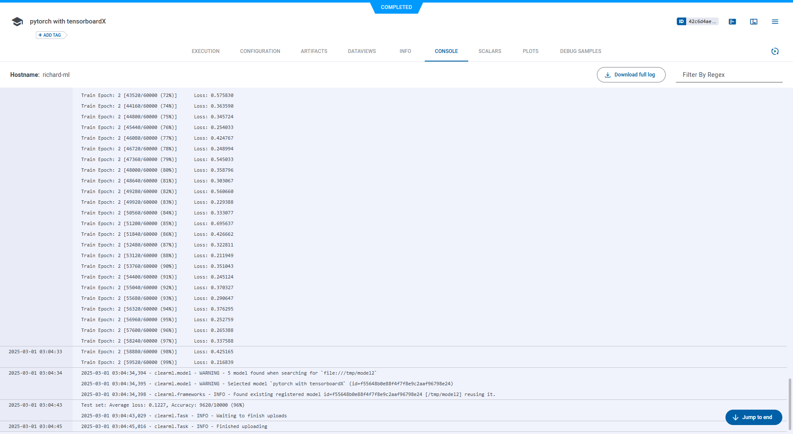The width and height of the screenshot is (793, 434).
Task: Click the auto-refresh icon
Action: (775, 51)
